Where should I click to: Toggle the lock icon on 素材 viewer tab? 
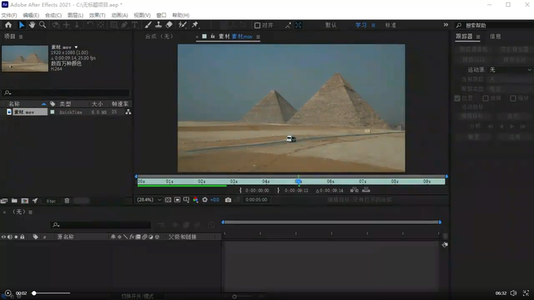[x=213, y=36]
